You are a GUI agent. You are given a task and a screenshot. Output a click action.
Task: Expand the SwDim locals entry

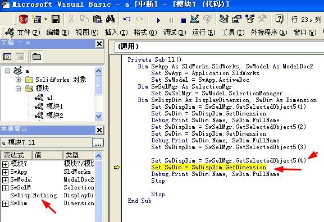(5, 203)
